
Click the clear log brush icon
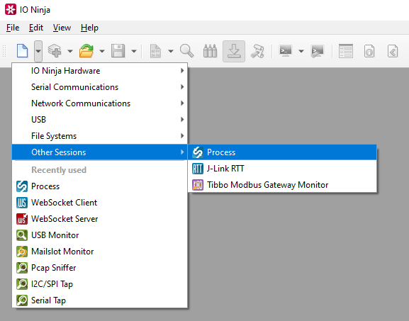tap(257, 51)
